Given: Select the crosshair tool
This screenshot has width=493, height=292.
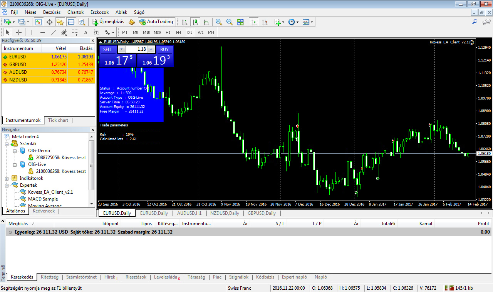Looking at the screenshot, I should click(18, 32).
